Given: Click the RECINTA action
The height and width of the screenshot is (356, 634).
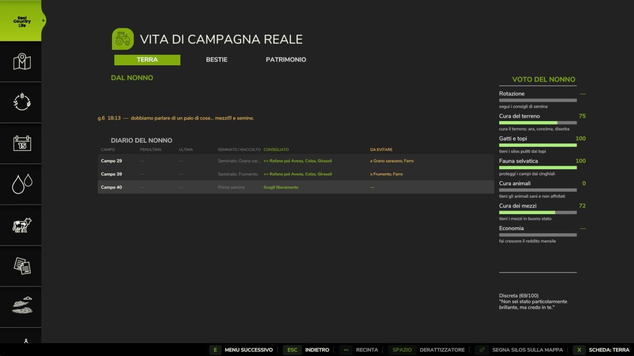Looking at the screenshot, I should tap(367, 350).
